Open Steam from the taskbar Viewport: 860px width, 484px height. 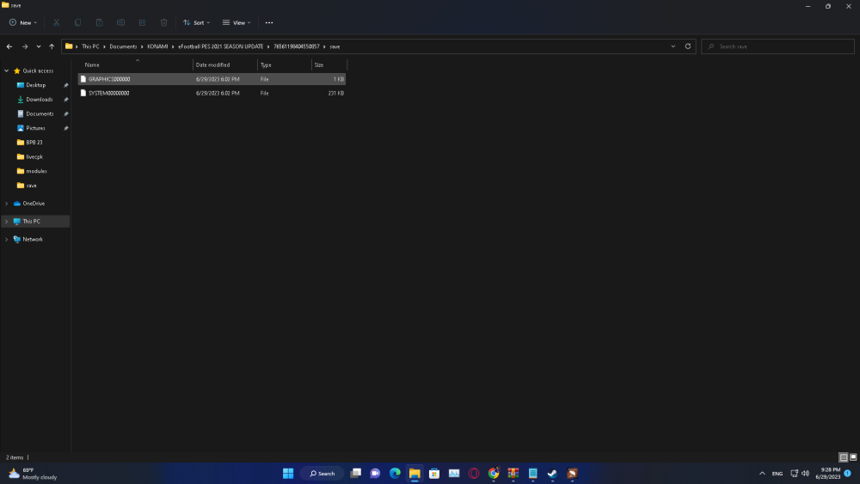[552, 473]
